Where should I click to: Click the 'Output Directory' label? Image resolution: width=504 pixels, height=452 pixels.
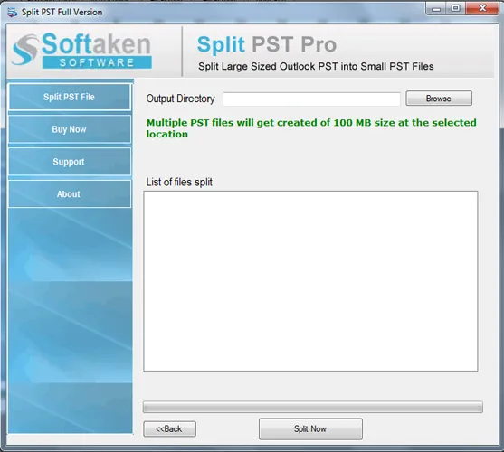point(180,99)
